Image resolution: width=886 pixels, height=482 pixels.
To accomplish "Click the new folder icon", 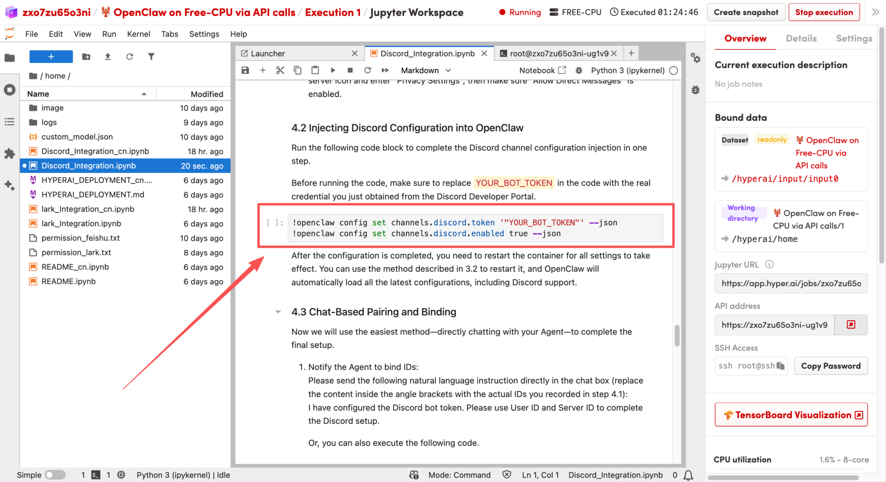I will coord(86,57).
